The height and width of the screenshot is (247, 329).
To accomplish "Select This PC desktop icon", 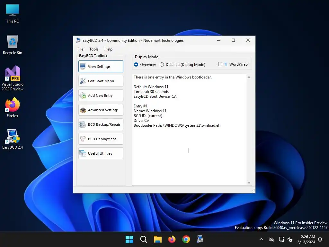I will pyautogui.click(x=13, y=13).
